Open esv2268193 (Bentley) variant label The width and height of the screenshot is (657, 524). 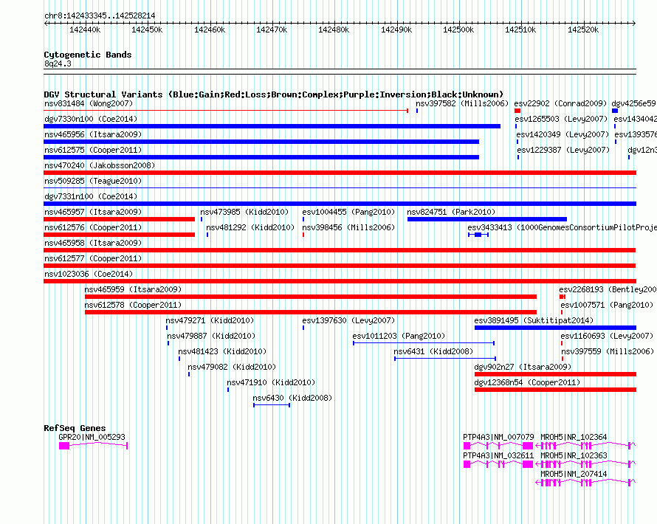(x=608, y=289)
